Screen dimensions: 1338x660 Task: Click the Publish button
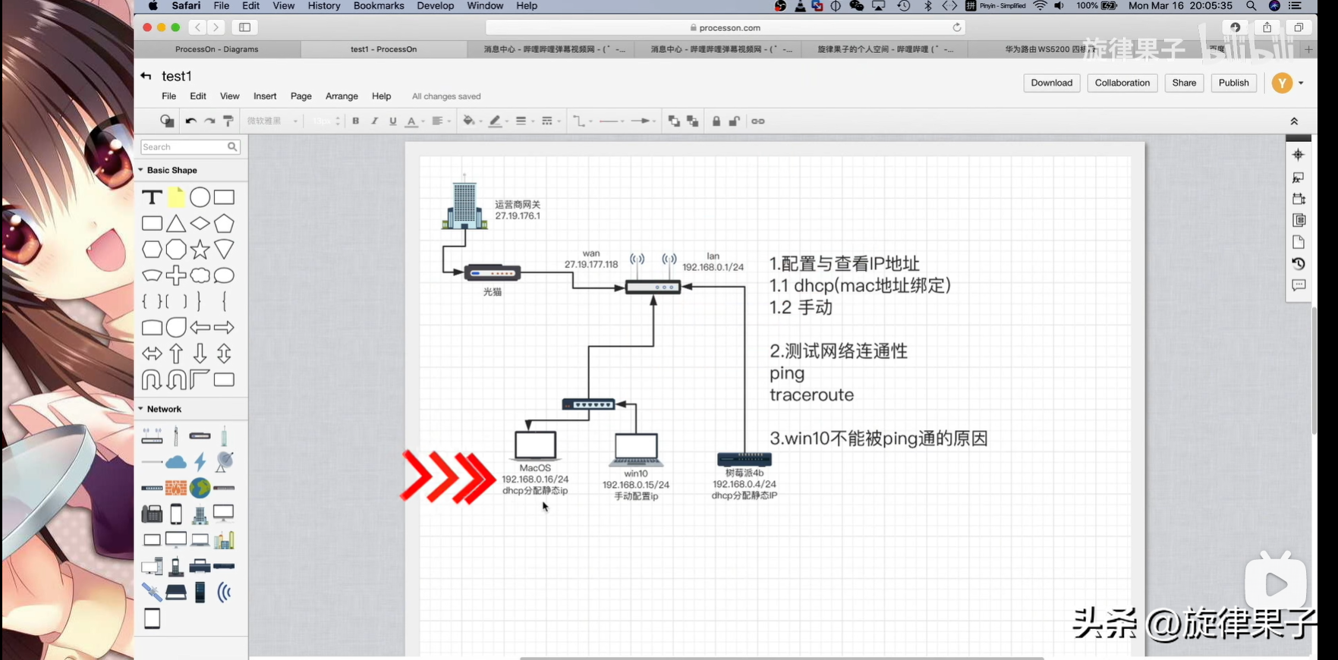1233,83
